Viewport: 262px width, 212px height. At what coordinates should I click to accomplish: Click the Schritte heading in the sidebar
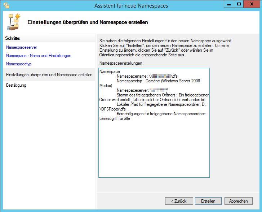pos(13,38)
